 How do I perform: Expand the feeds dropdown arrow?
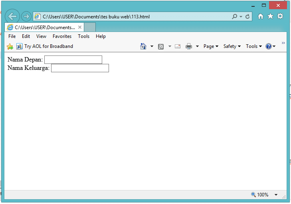click(170, 46)
